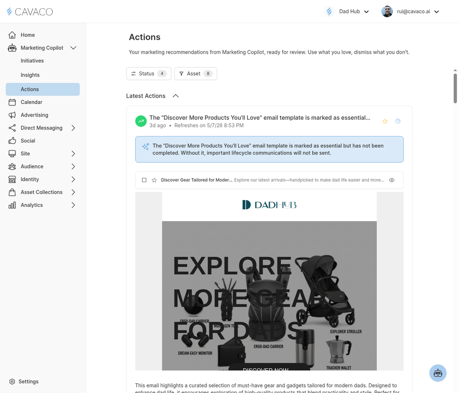Image resolution: width=458 pixels, height=393 pixels.
Task: Click the Advertising megaphone icon
Action: coord(12,115)
